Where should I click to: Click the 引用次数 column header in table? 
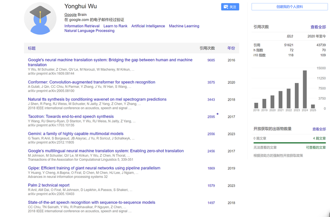(x=207, y=48)
